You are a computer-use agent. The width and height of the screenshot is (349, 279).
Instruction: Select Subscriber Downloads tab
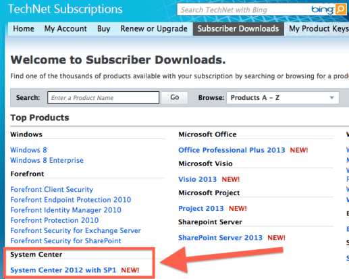tap(238, 29)
